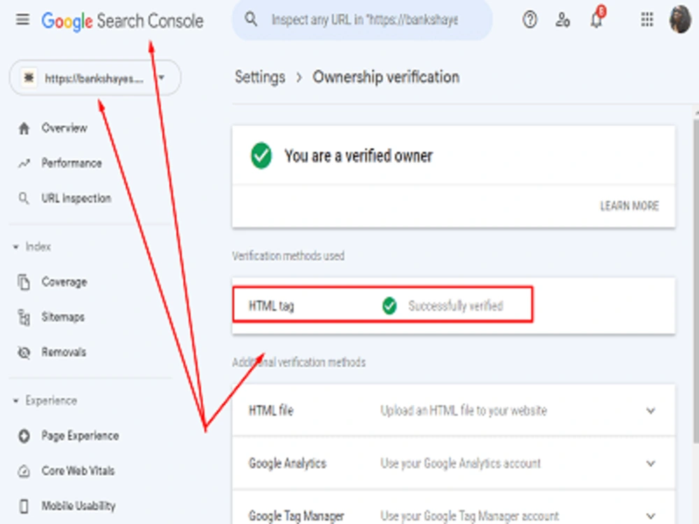
Task: View notifications via the bell icon
Action: (x=596, y=19)
